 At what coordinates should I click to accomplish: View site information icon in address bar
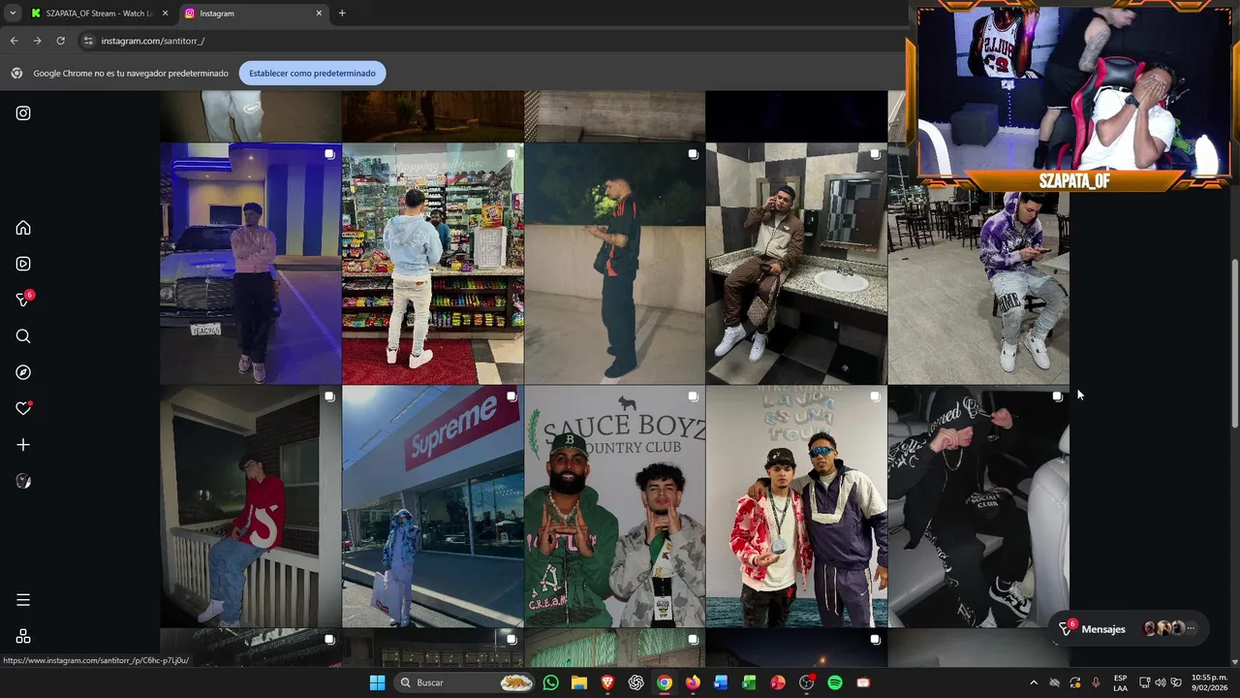pos(88,41)
